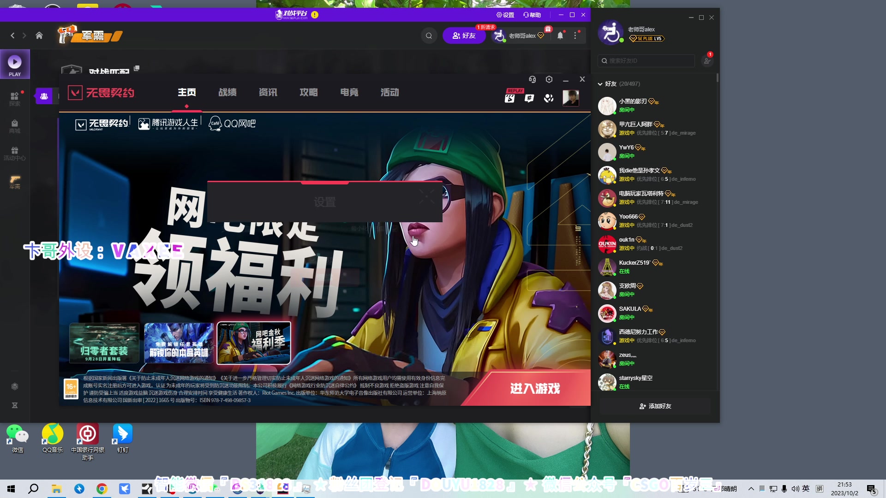Image resolution: width=886 pixels, height=498 pixels.
Task: Open Chrome from the taskbar
Action: 102,489
